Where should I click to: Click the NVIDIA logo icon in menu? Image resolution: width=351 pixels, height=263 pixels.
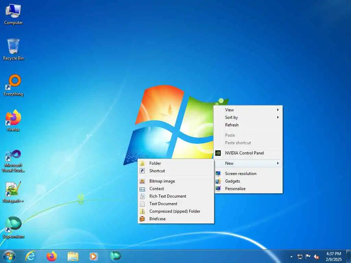coord(218,153)
